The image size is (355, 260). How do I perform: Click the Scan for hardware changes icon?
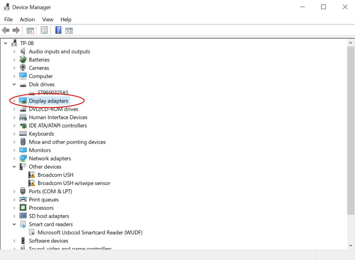(x=69, y=30)
